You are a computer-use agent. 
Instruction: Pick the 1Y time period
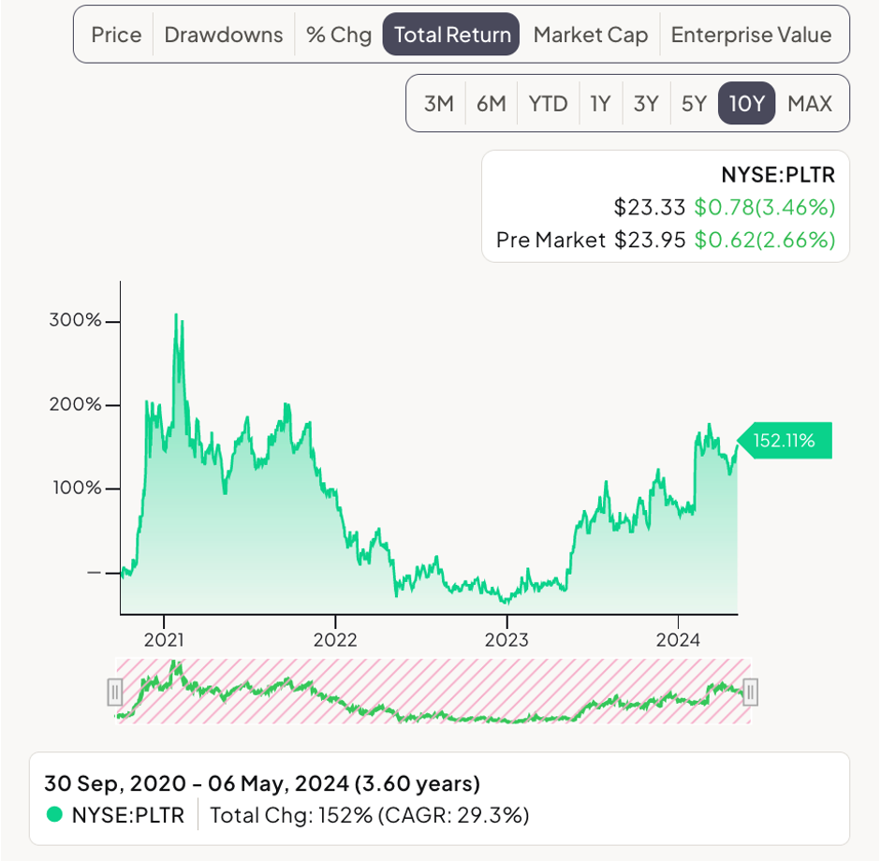[600, 103]
